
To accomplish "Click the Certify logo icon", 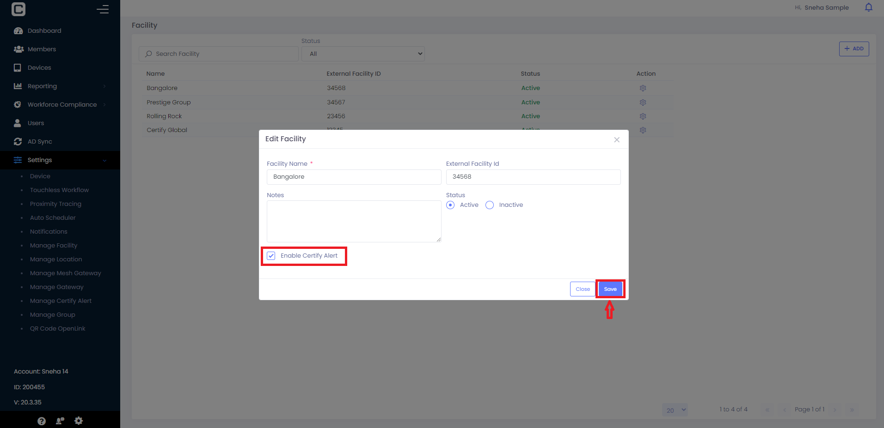I will tap(18, 9).
